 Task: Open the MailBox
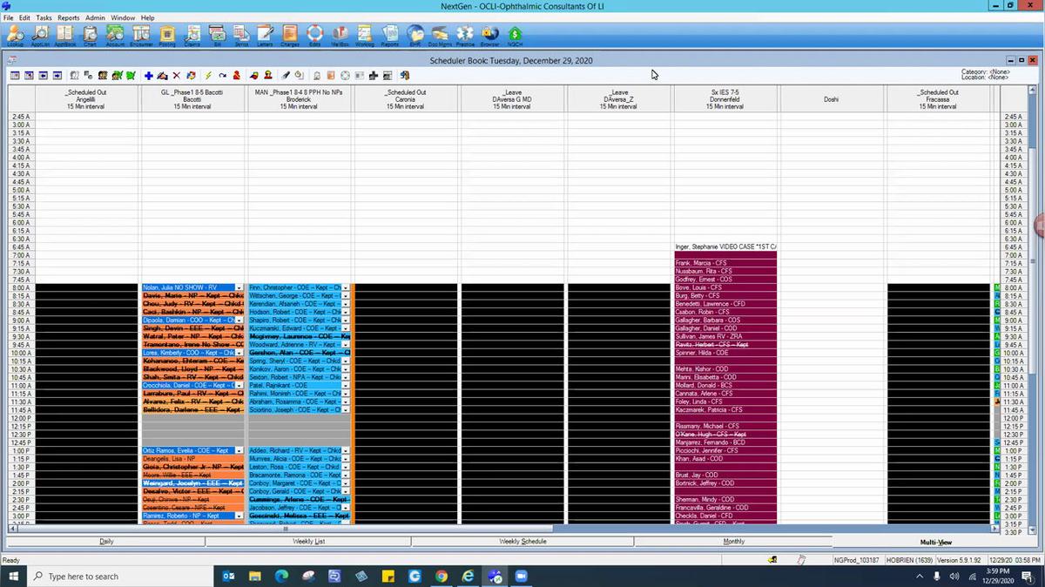(340, 35)
